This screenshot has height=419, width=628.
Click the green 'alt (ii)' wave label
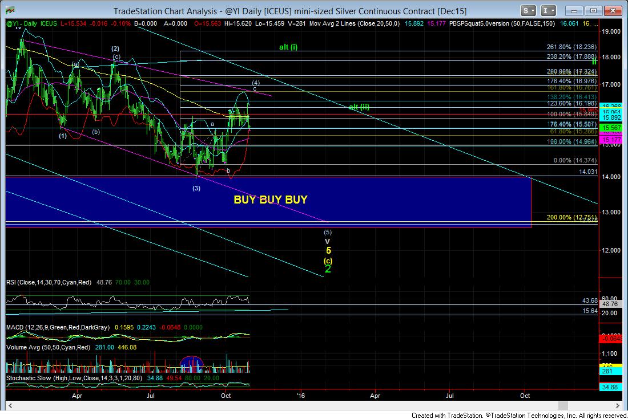click(359, 107)
